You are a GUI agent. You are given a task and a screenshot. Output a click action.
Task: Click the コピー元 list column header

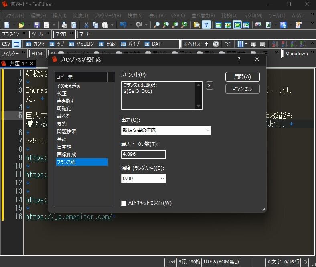pos(81,77)
